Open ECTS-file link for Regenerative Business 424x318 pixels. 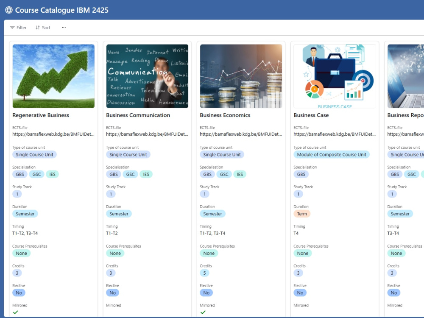pos(53,134)
